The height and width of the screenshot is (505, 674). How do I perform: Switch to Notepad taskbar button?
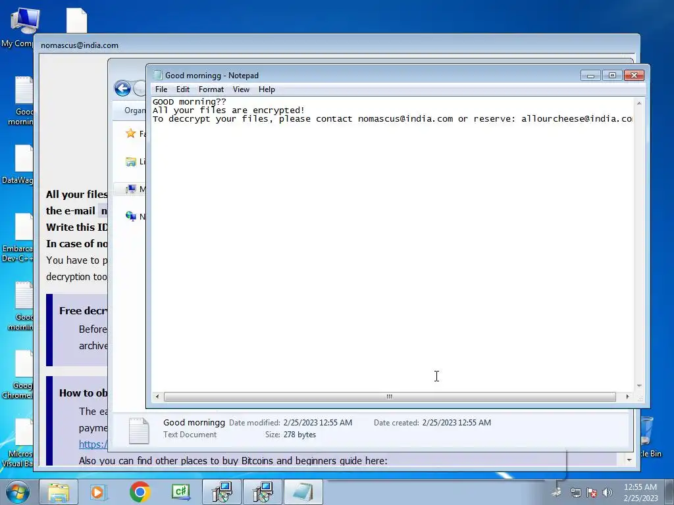pyautogui.click(x=303, y=492)
